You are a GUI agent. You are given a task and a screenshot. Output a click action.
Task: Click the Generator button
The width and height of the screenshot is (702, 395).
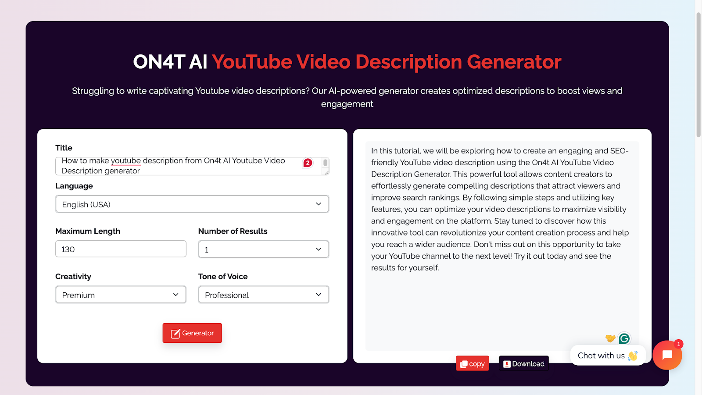tap(192, 333)
